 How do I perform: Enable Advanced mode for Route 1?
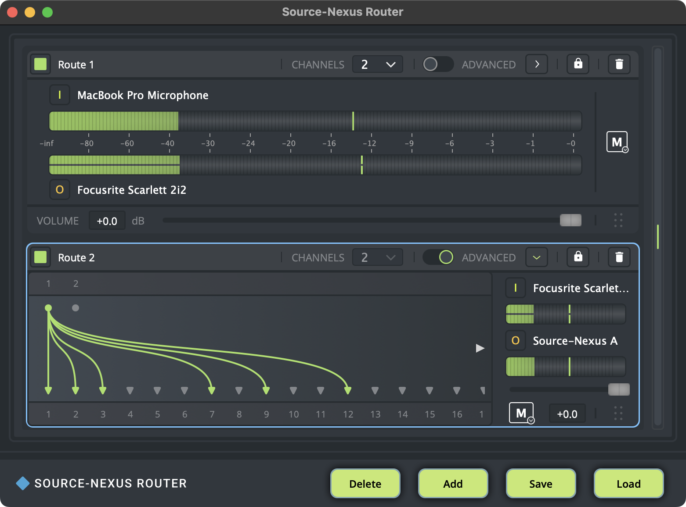click(438, 64)
